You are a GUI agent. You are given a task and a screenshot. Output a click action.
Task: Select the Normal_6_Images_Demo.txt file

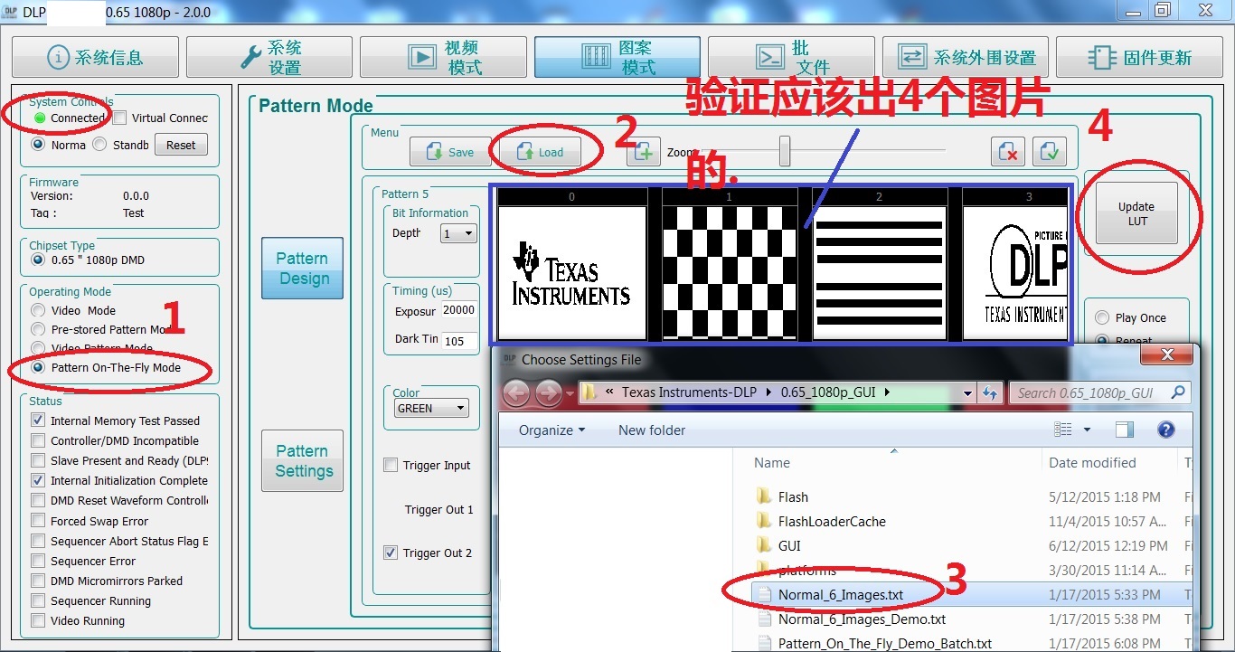pos(862,619)
